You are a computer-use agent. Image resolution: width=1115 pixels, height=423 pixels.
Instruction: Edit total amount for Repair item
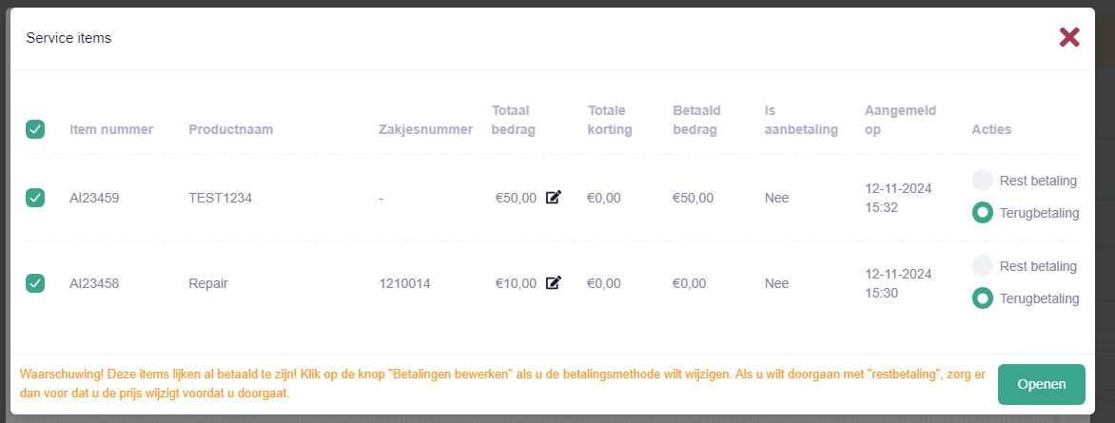[x=554, y=283]
